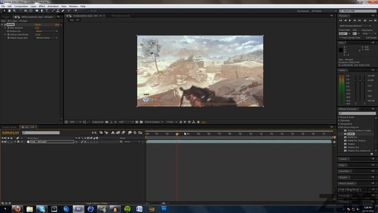
Task: Toggle the From Current Time checkbox
Action: tap(340, 38)
